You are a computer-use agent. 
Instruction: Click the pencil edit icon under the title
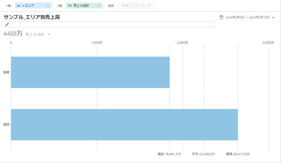(x=7, y=24)
